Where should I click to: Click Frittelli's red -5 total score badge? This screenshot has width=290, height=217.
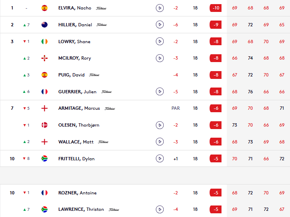[215, 159]
